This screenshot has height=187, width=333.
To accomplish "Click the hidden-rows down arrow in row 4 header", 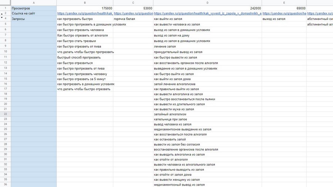I will point(2,18).
